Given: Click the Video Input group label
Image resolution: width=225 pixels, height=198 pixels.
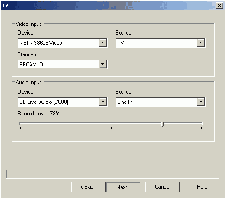Looking at the screenshot, I should pos(28,24).
